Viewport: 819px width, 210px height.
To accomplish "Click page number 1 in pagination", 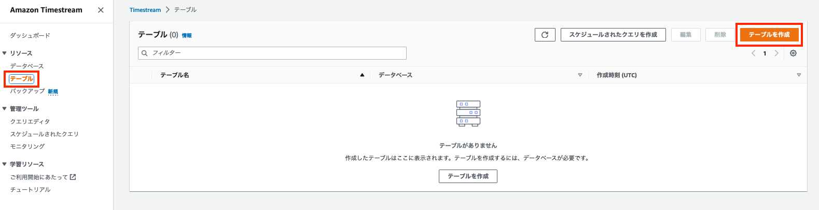I will click(x=765, y=53).
